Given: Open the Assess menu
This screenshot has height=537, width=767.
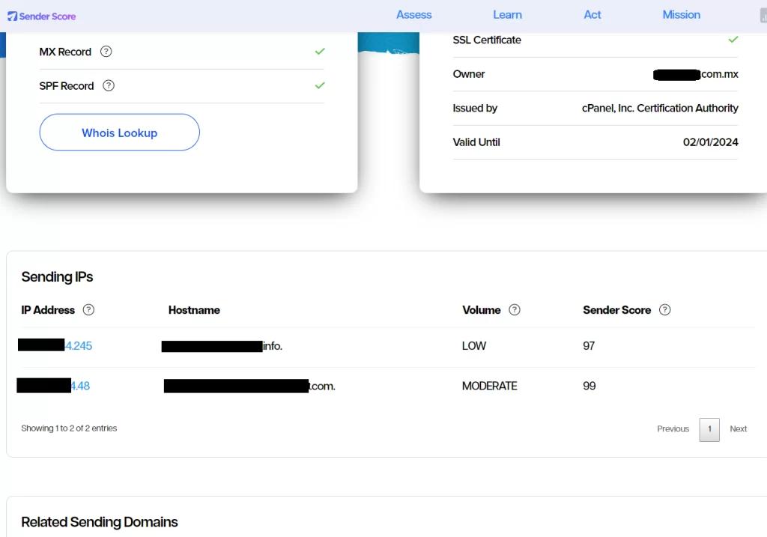Looking at the screenshot, I should tap(413, 15).
